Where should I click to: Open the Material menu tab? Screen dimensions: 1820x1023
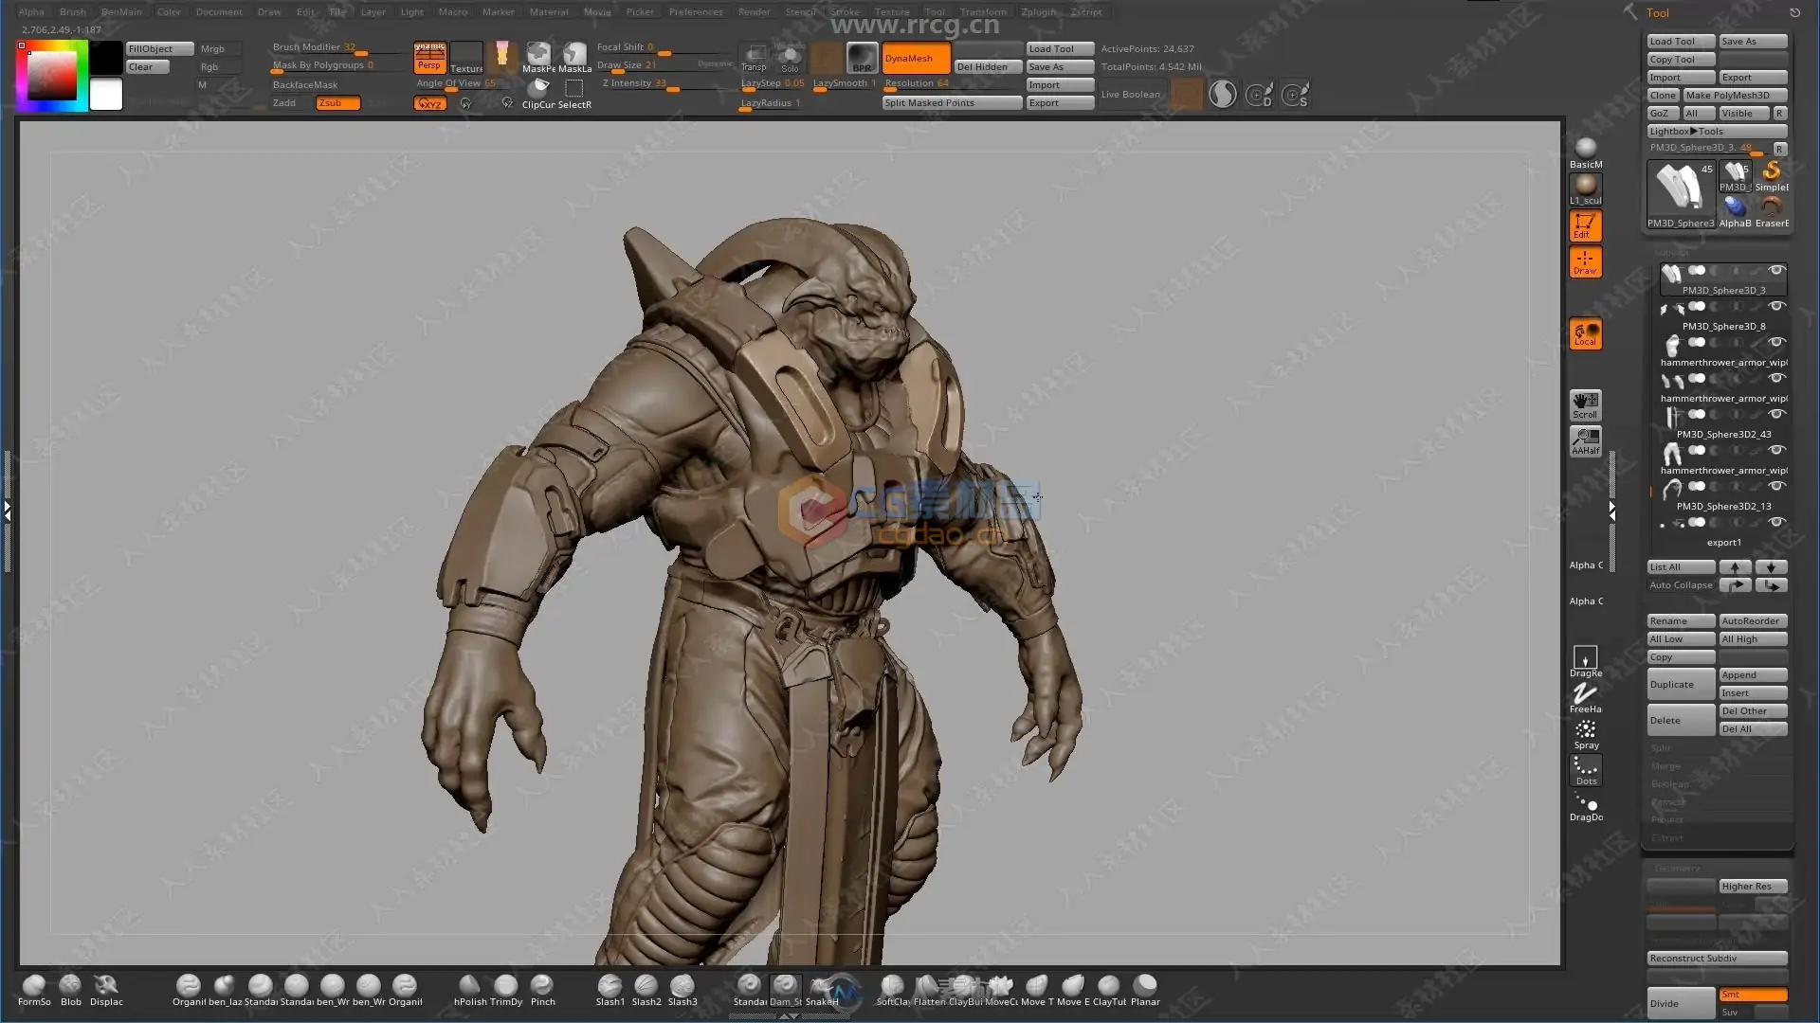pyautogui.click(x=550, y=11)
